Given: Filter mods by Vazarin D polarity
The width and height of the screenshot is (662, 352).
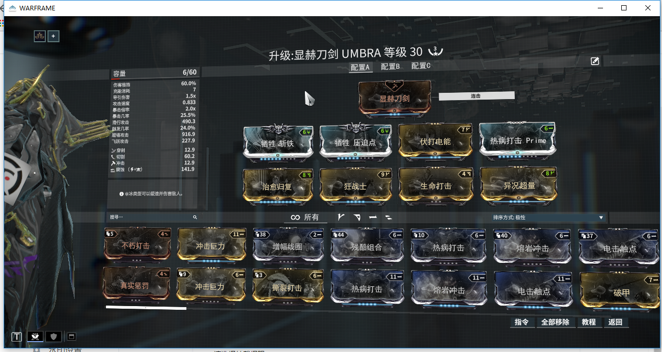Looking at the screenshot, I should click(x=357, y=217).
